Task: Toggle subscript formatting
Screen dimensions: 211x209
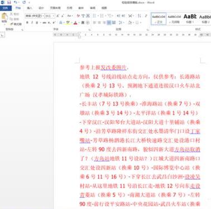Action: pyautogui.click(x=49, y=23)
